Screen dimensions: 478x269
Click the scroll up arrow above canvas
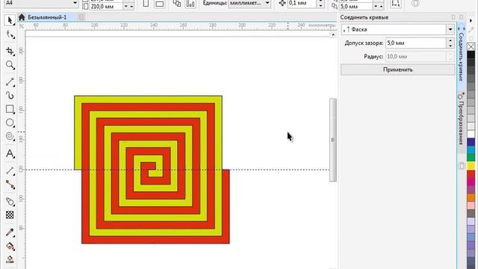pyautogui.click(x=333, y=34)
